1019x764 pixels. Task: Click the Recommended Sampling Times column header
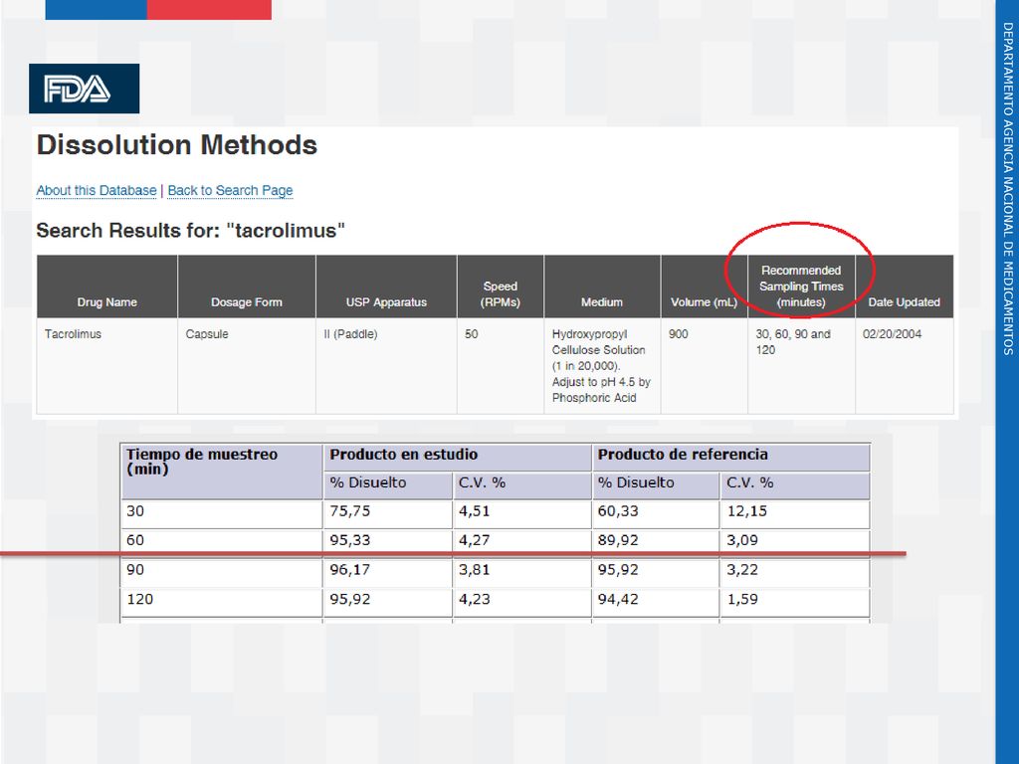(x=801, y=286)
